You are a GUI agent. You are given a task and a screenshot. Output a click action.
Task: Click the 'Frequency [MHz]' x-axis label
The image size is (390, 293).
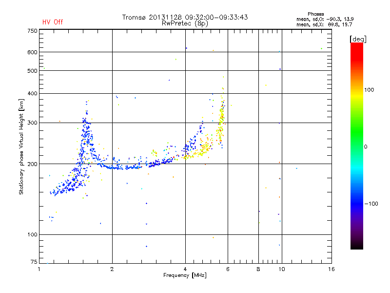tap(185, 275)
